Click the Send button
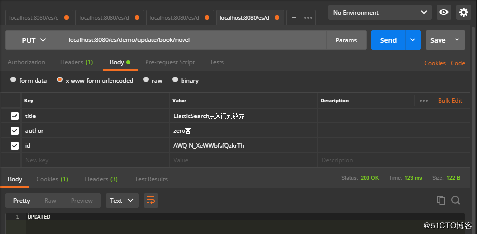 pos(388,40)
